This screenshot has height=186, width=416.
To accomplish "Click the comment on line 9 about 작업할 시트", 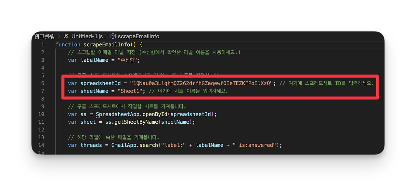I will (127, 106).
